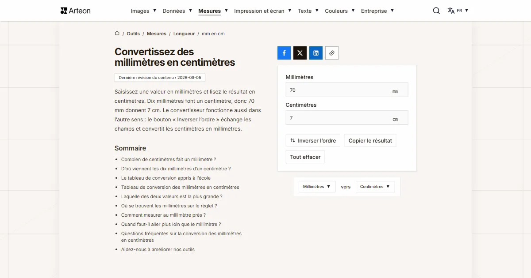Open the Images menu

[143, 11]
